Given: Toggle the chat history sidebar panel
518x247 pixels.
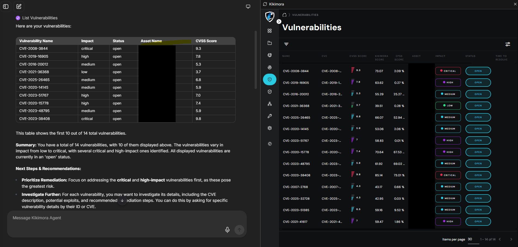Looking at the screenshot, I should click(x=6, y=6).
